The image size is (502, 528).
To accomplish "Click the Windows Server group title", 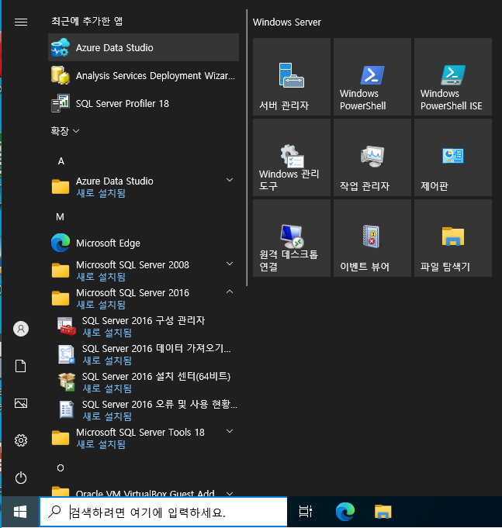I will (x=287, y=22).
